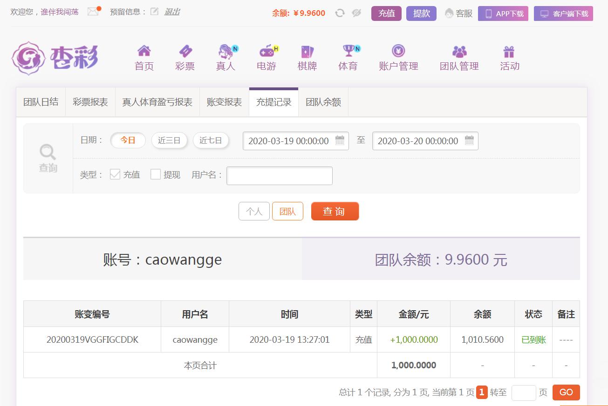The width and height of the screenshot is (608, 406).
Task: Click the 查询 magnifier search icon
Action: tap(48, 152)
